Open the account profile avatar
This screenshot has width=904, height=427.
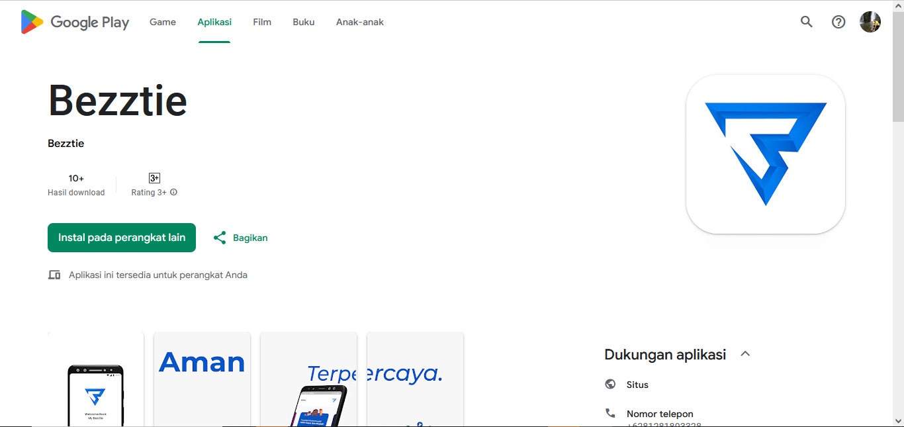[x=870, y=22]
